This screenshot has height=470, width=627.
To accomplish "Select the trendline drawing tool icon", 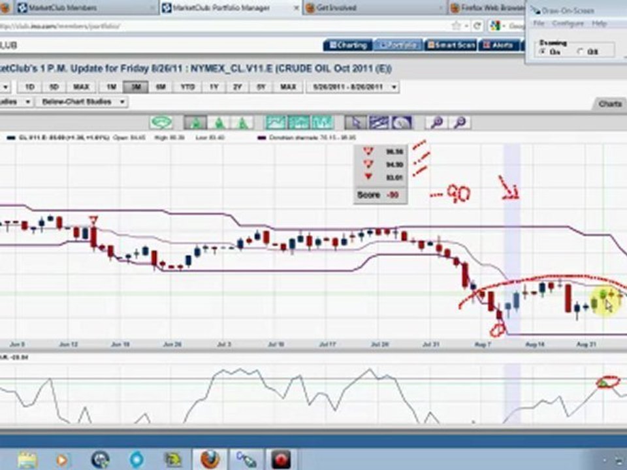I will point(379,122).
